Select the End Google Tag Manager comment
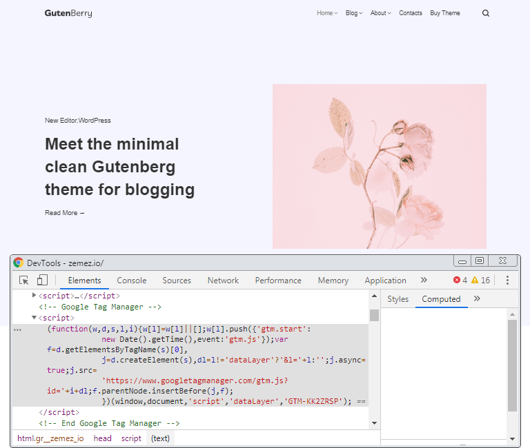This screenshot has height=448, width=530. [109, 423]
